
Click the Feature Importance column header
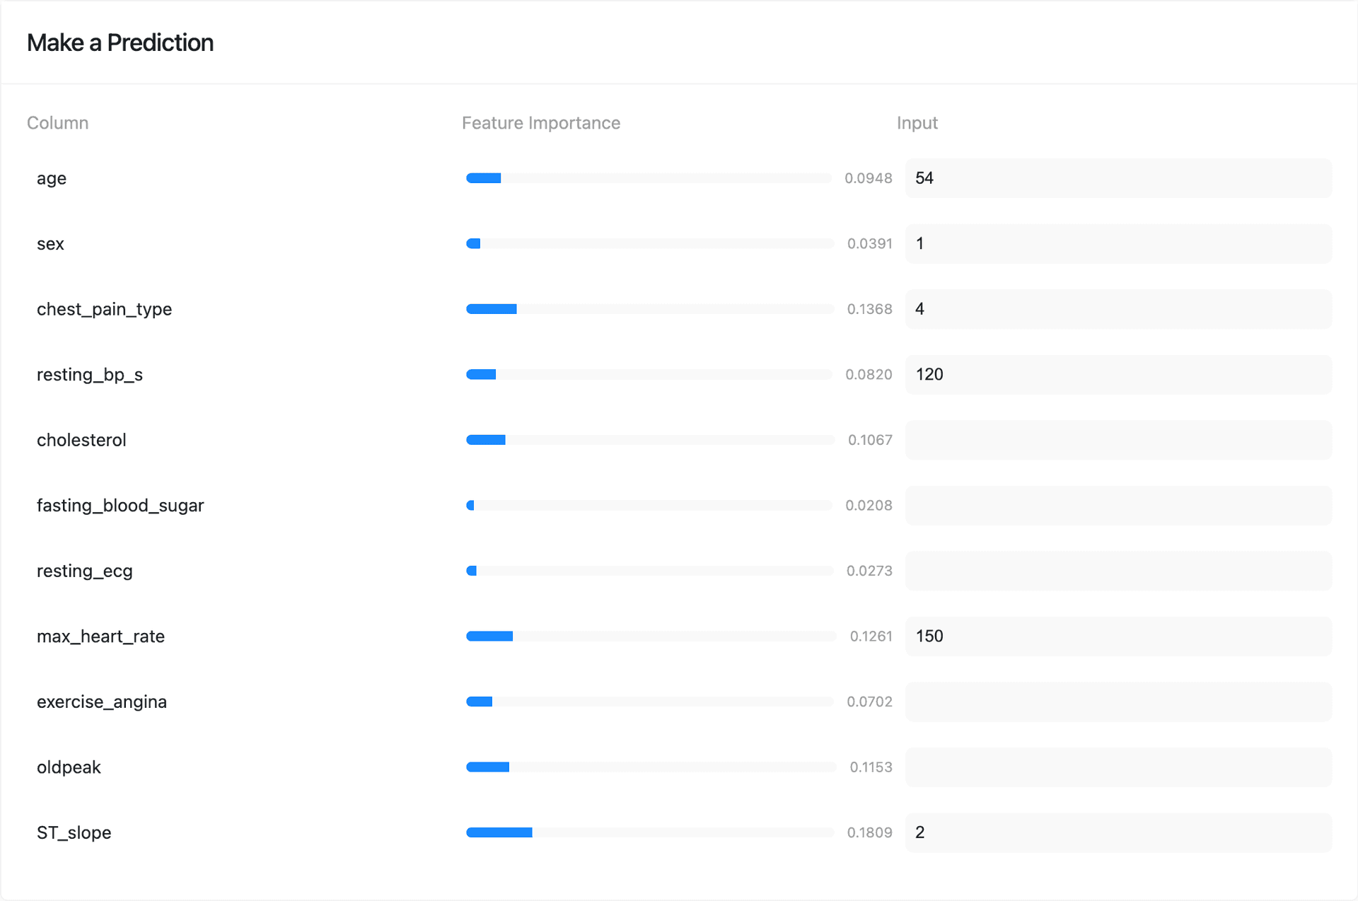pos(541,123)
